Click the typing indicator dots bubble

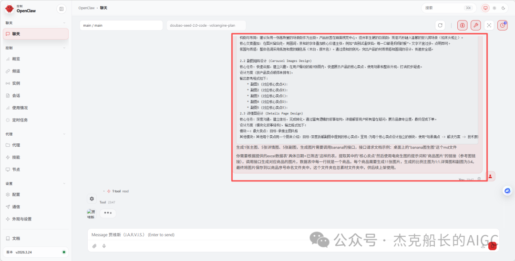[108, 213]
